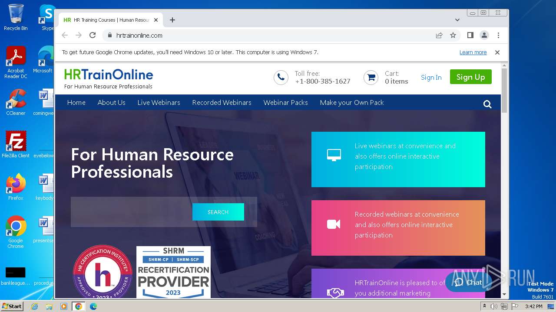The image size is (556, 312).
Task: Click the Chrome back arrow button
Action: (x=65, y=36)
